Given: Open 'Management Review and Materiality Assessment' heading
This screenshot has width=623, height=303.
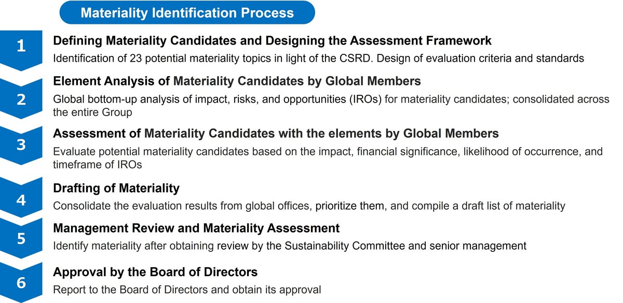Looking at the screenshot, I should (x=197, y=228).
